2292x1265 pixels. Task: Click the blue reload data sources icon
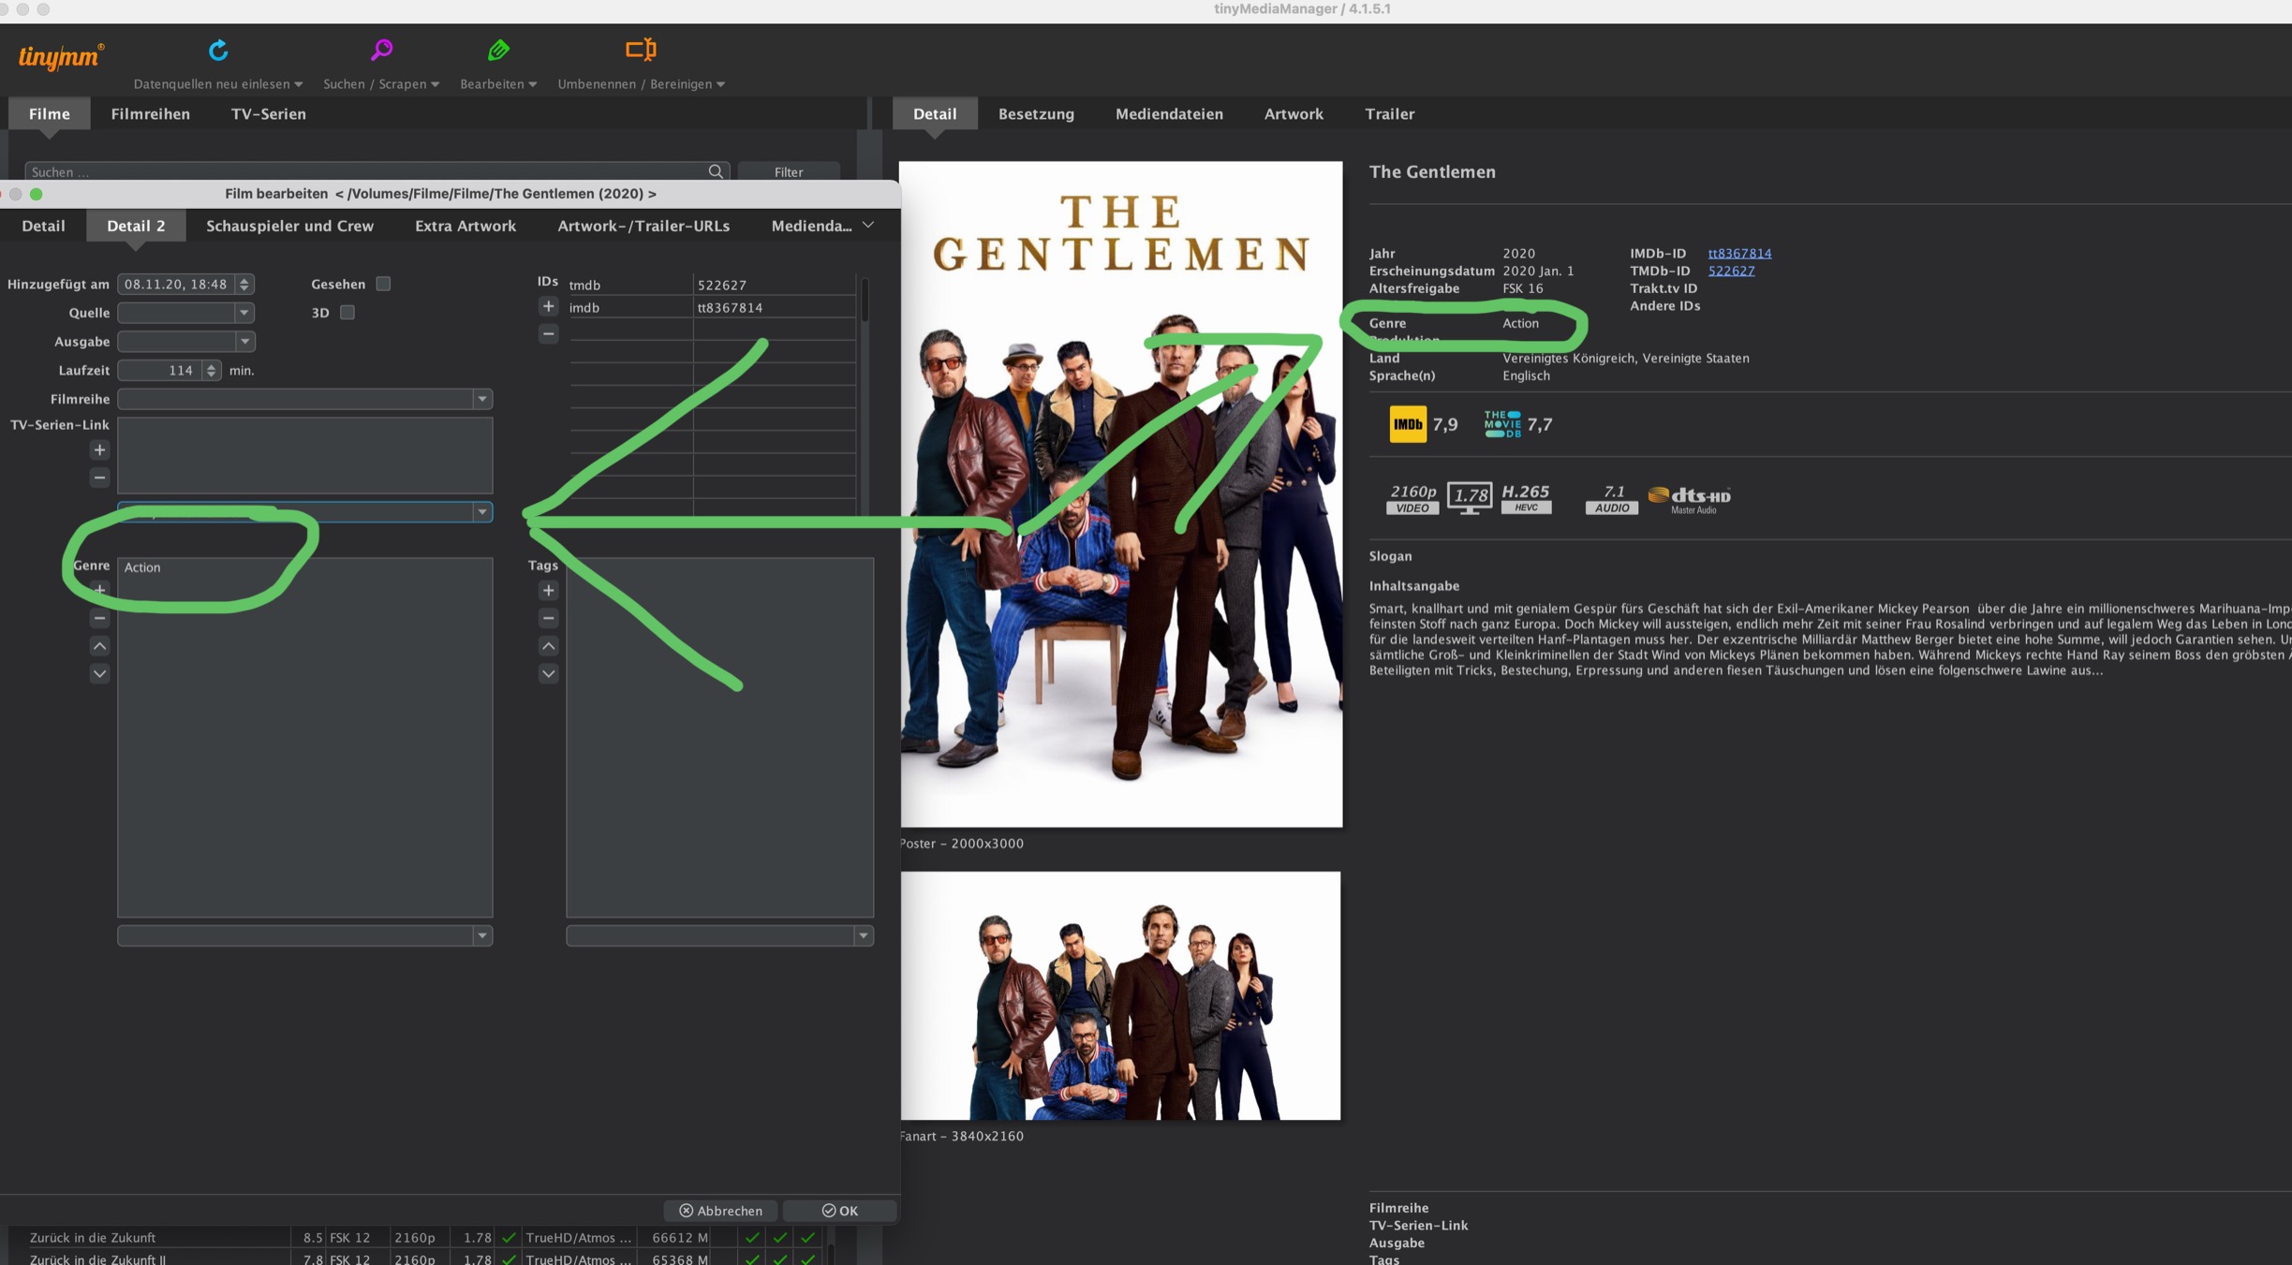click(x=218, y=51)
